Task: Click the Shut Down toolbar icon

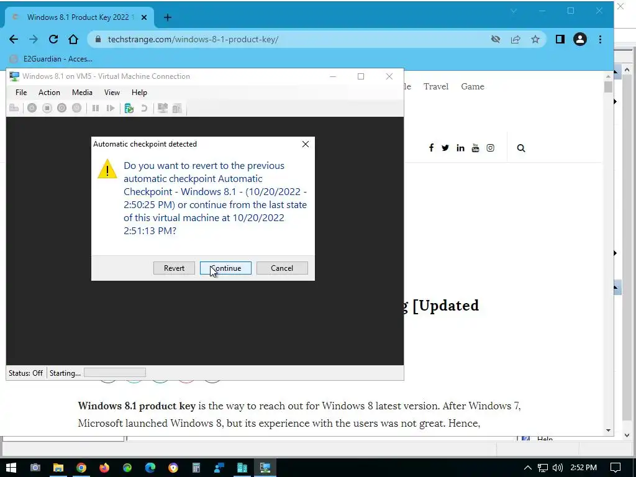Action: (61, 108)
